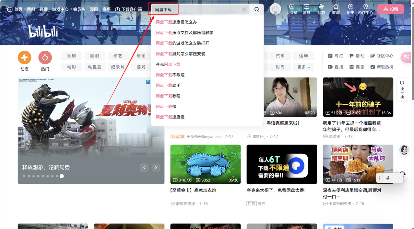Select suggestion 网盘下载速度慢怎么办
This screenshot has width=414, height=229.
click(x=176, y=22)
